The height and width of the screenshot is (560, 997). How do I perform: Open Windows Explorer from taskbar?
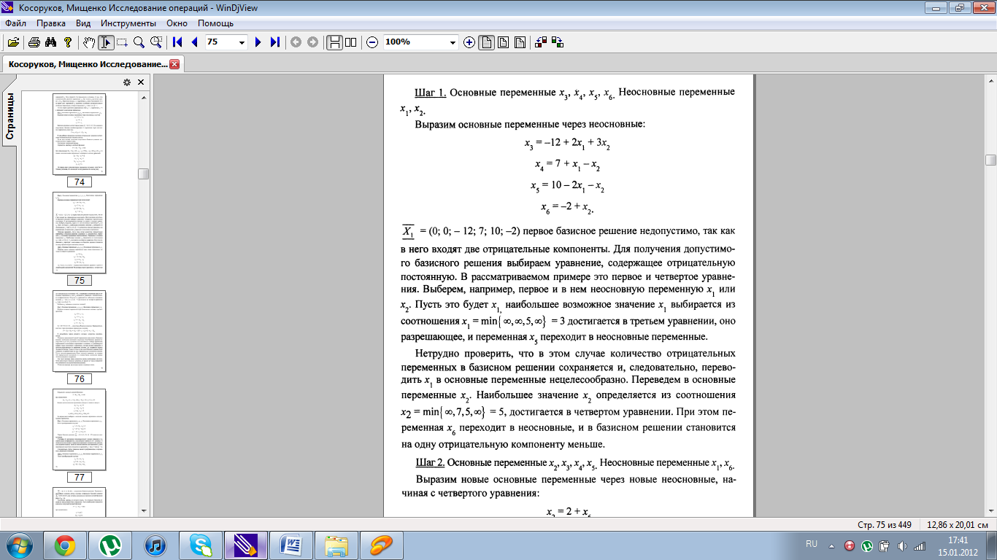pyautogui.click(x=336, y=545)
